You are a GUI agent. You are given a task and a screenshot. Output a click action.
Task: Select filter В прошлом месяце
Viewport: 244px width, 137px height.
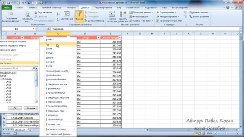pos(58,93)
